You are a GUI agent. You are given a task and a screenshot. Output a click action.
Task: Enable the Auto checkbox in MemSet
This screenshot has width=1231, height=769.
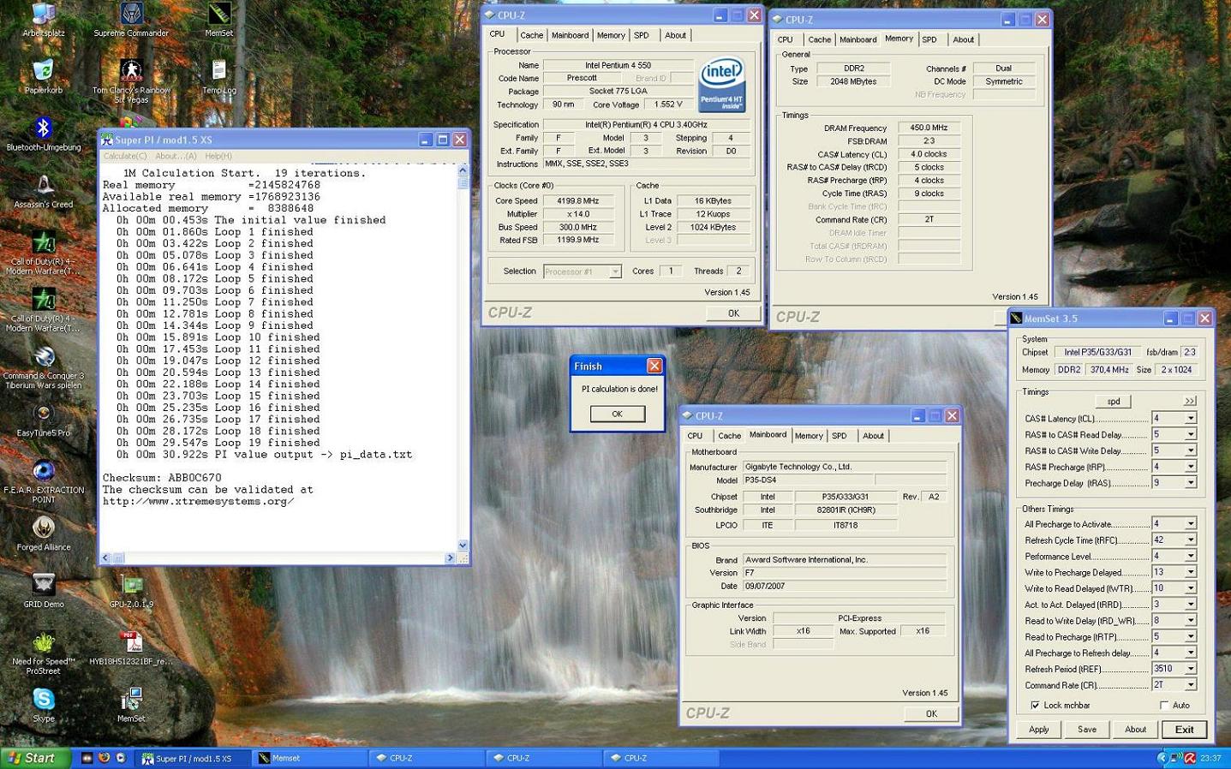[x=1163, y=706]
